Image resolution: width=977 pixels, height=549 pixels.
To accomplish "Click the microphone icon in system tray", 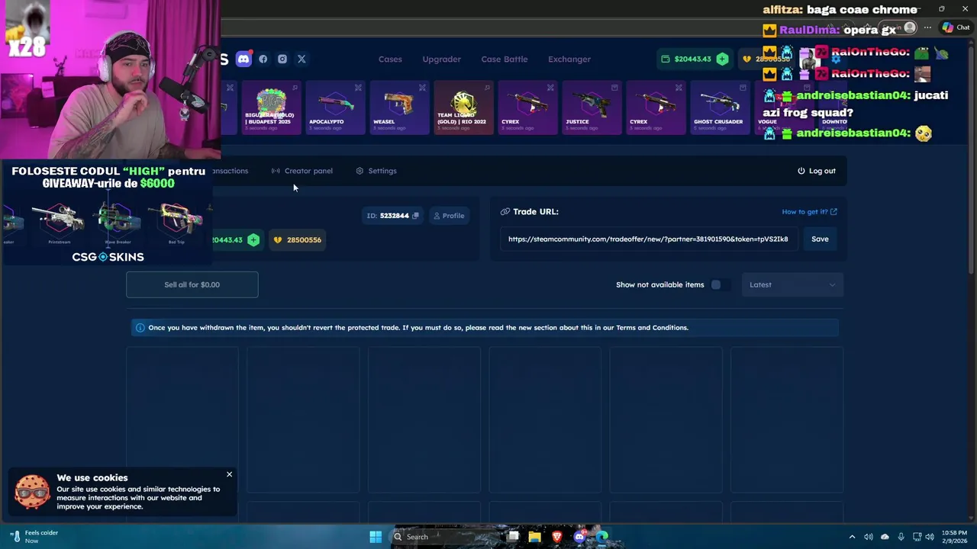I will tap(901, 537).
